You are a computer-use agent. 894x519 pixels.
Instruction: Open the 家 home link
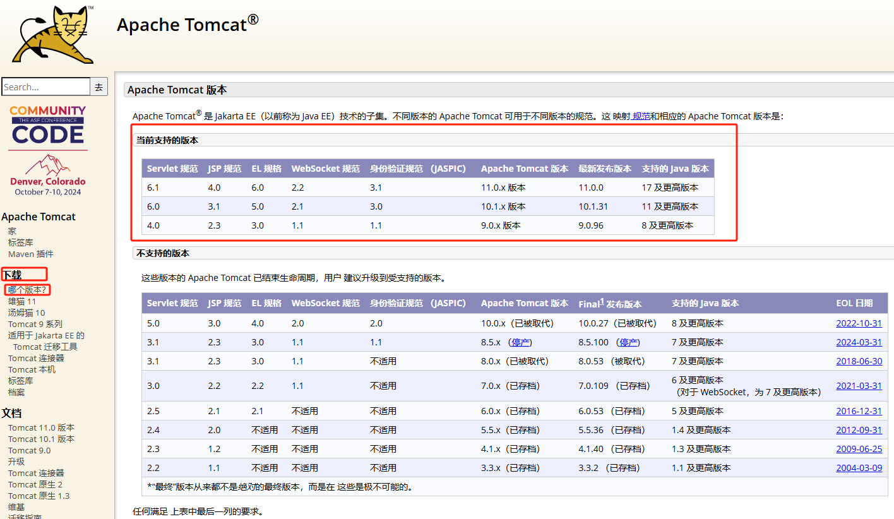(12, 232)
